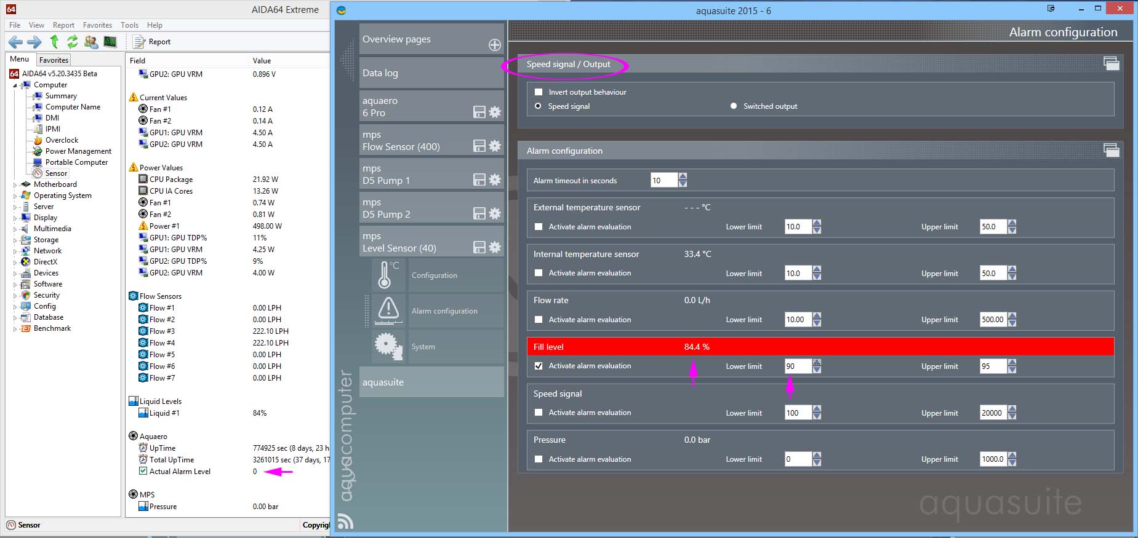Select the Switched output radio button
This screenshot has height=538, width=1138.
pos(734,106)
